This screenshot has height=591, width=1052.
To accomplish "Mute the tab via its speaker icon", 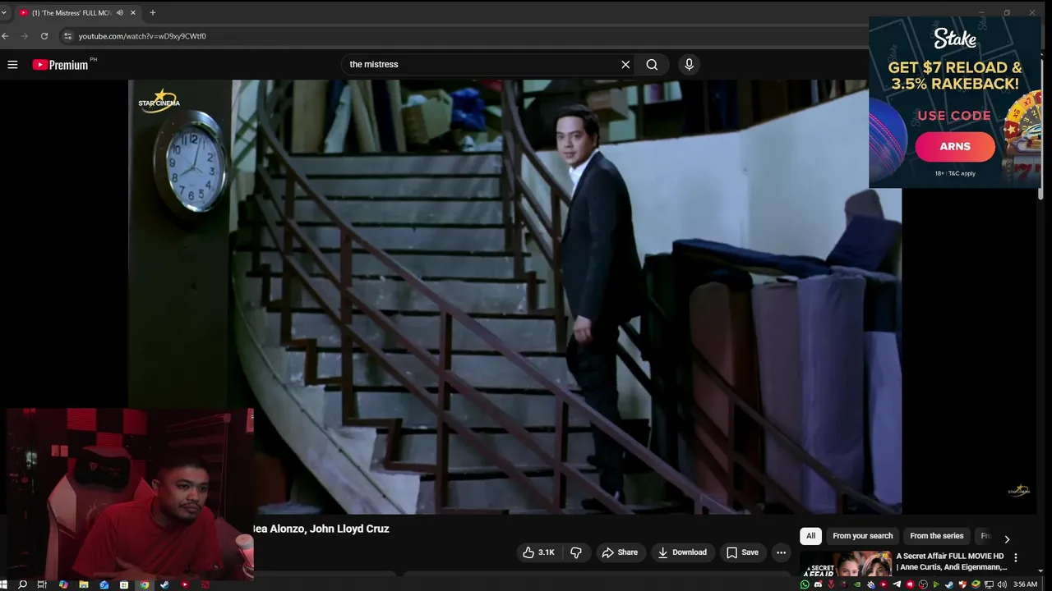I will pyautogui.click(x=120, y=12).
